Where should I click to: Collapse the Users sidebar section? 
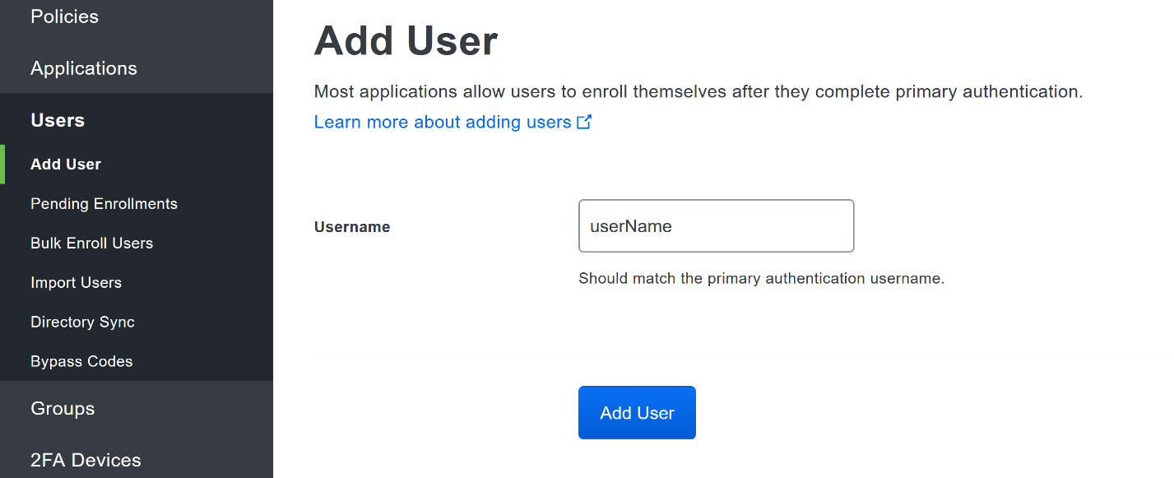pyautogui.click(x=58, y=120)
